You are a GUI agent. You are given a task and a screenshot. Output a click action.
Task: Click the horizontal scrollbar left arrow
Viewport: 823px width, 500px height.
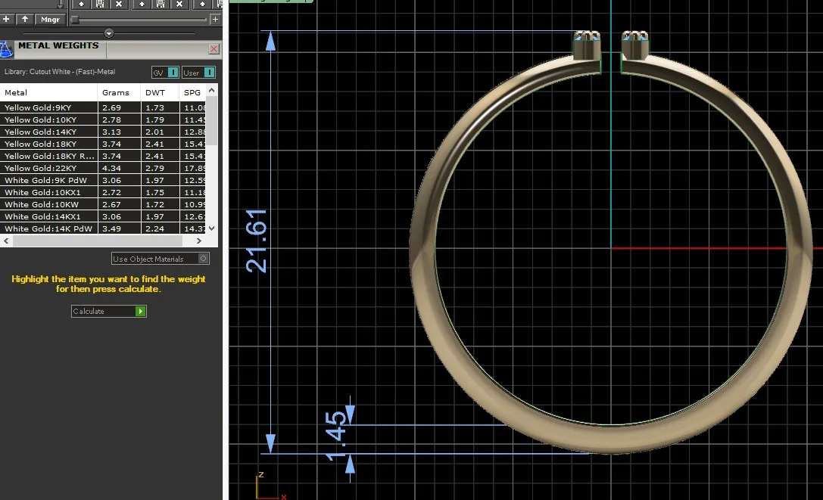(6, 241)
